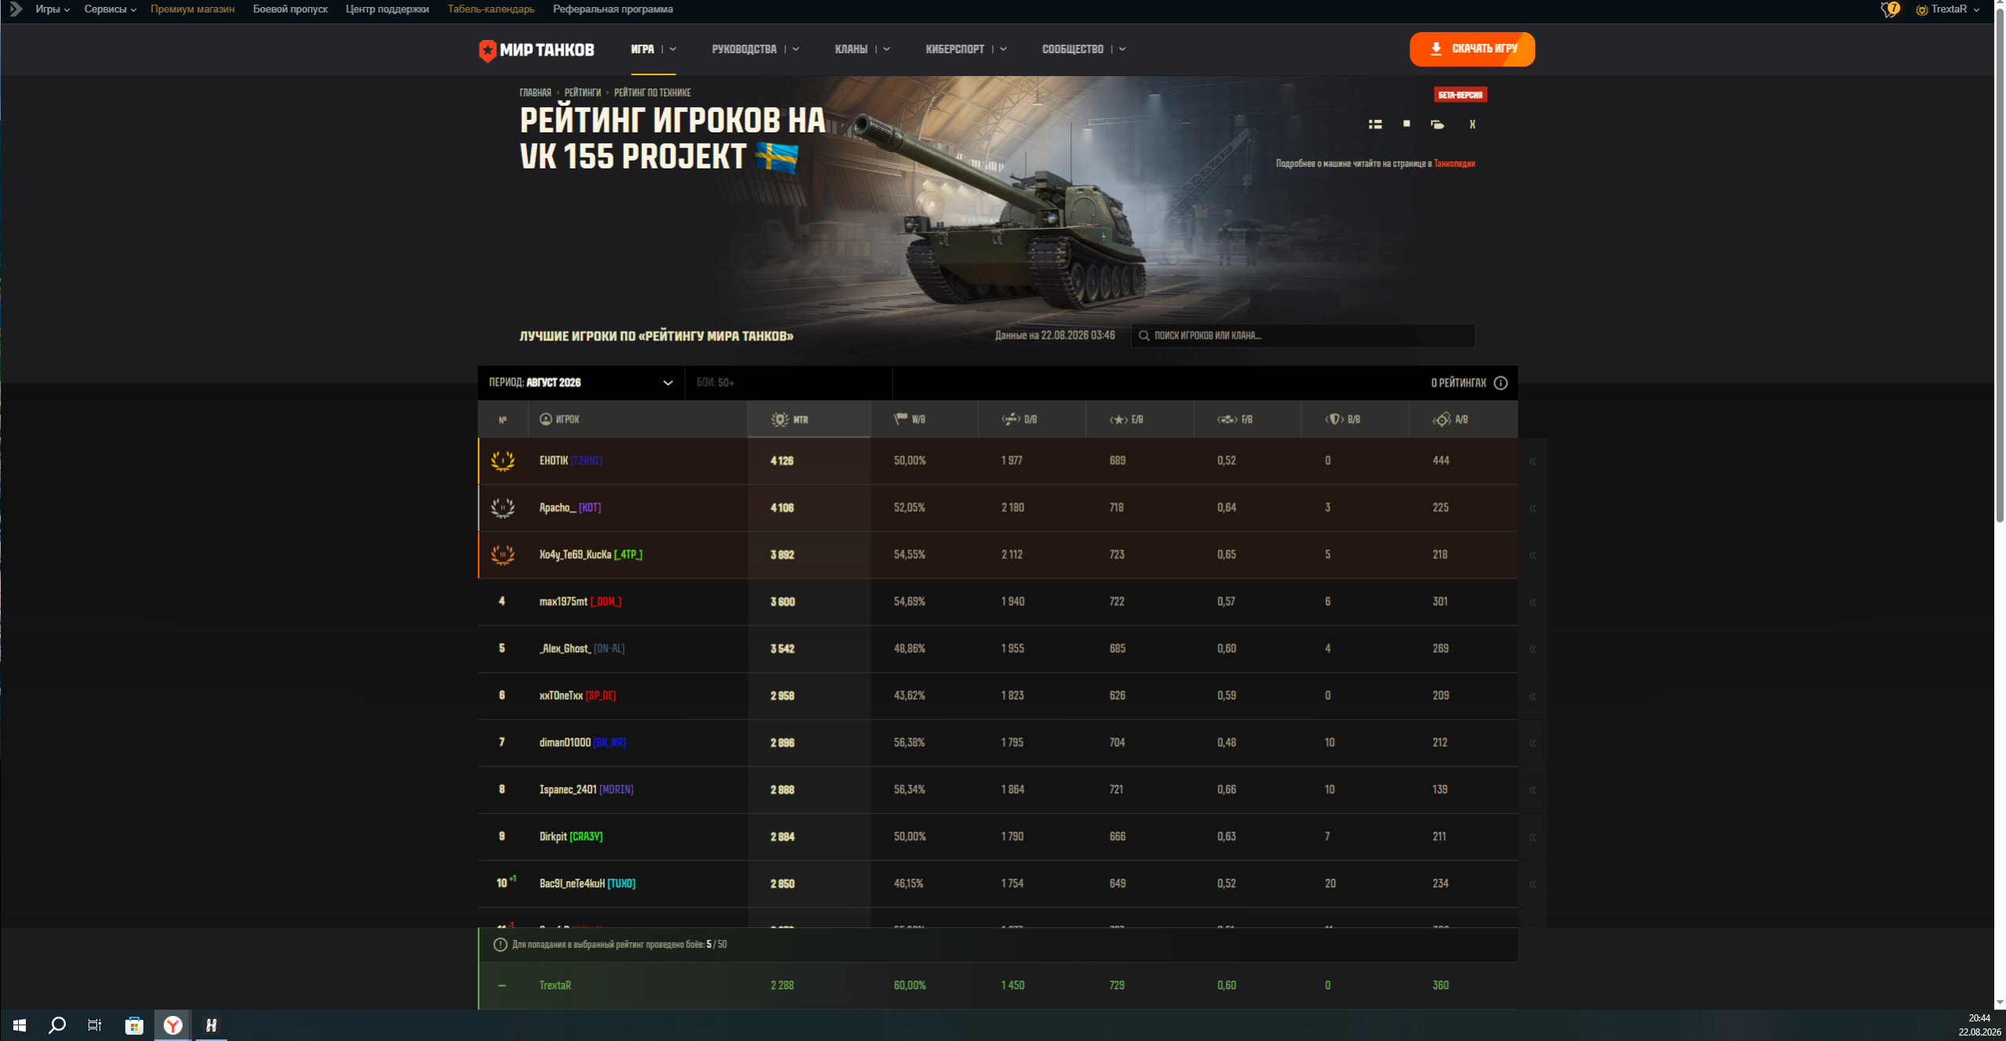This screenshot has height=1041, width=2006.
Task: Open Табель-календарь in top bar
Action: coord(491,9)
